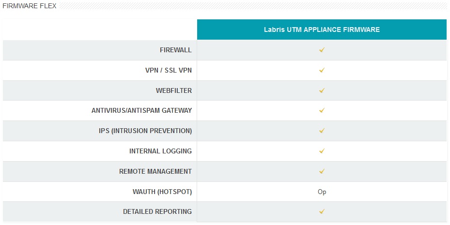Click the Labris UTM APPLIANCE FIRMWARE header

click(322, 30)
